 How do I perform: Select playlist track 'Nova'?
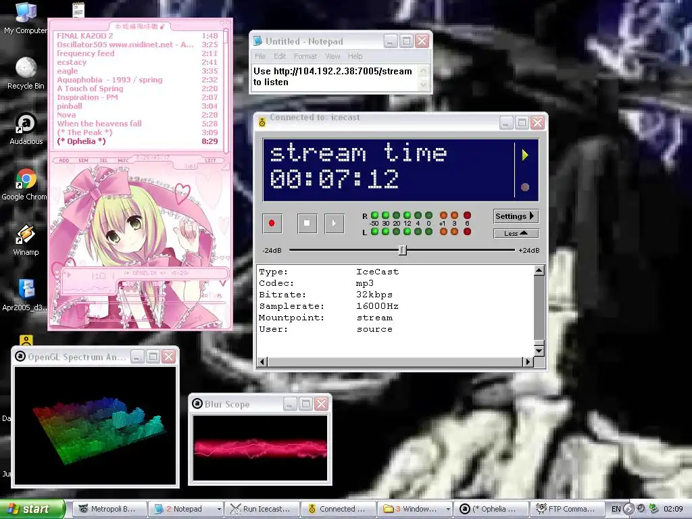(x=137, y=115)
